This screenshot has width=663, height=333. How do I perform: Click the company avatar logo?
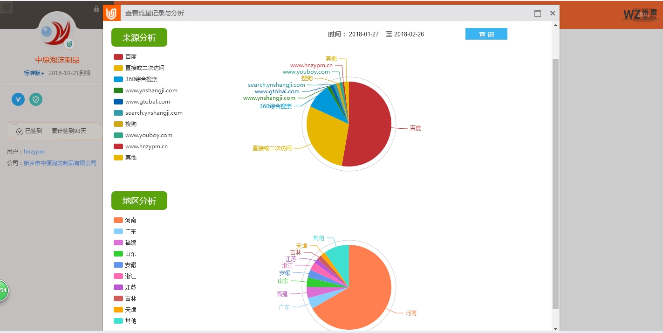[57, 32]
